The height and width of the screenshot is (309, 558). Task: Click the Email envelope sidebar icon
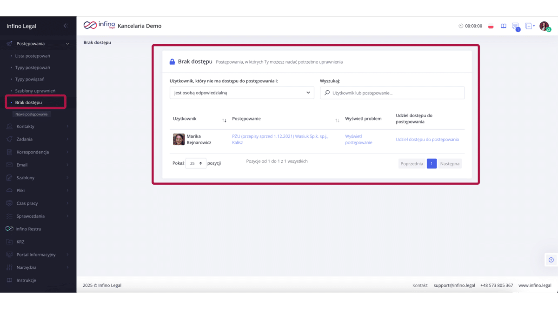point(9,165)
